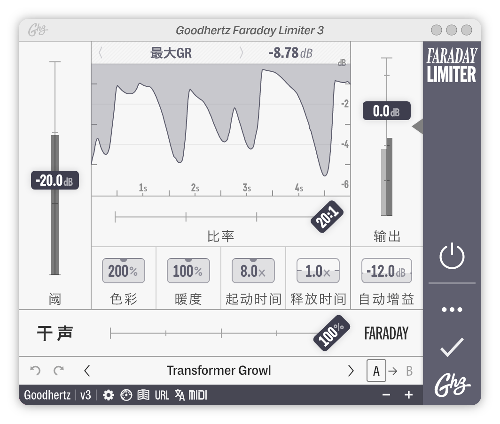
Task: Toggle the plugin bypass power button
Action: coord(451,256)
